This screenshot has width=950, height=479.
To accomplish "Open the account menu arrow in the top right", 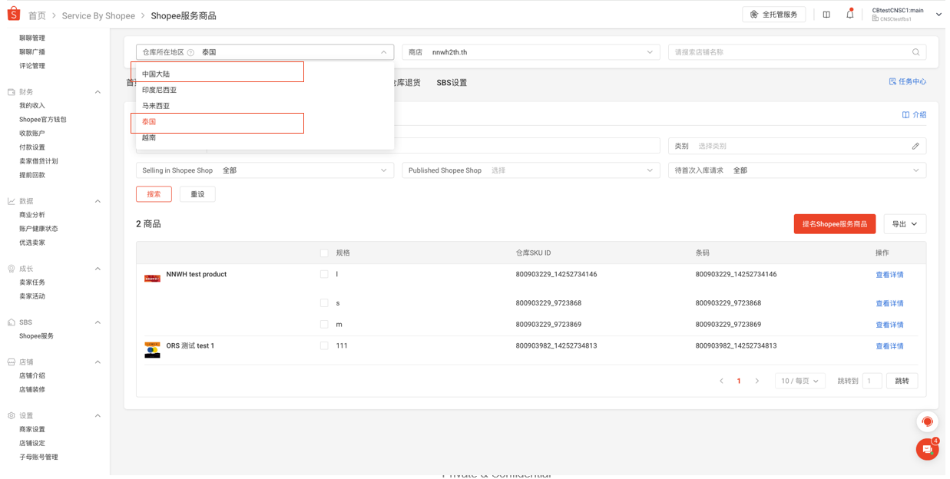I will (938, 15).
